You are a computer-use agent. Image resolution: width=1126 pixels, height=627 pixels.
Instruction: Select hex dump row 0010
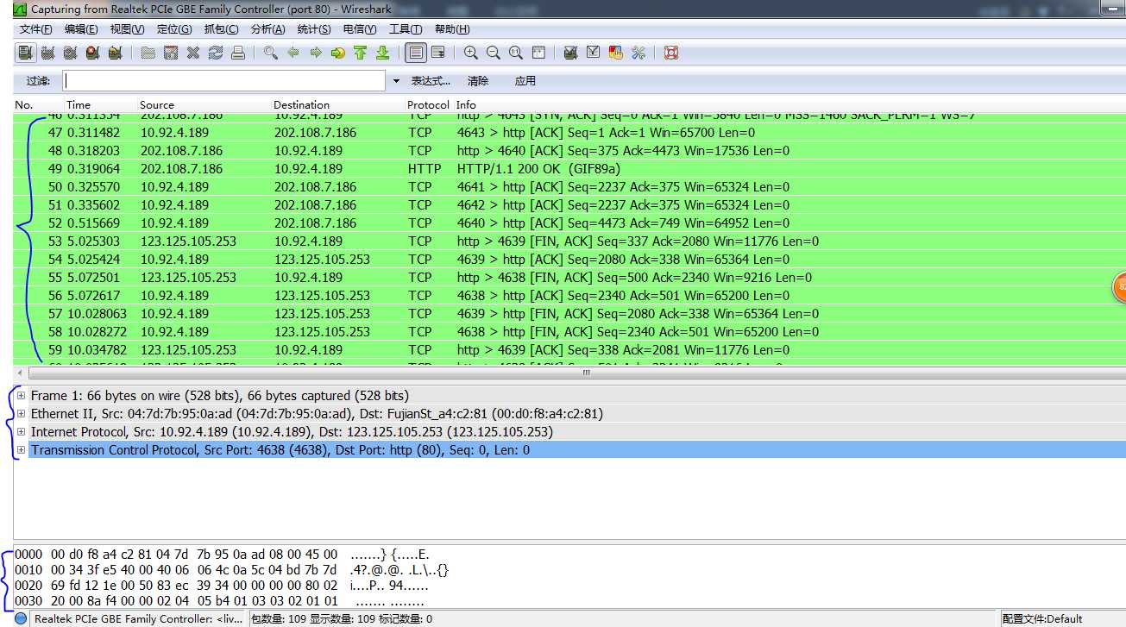pos(232,570)
